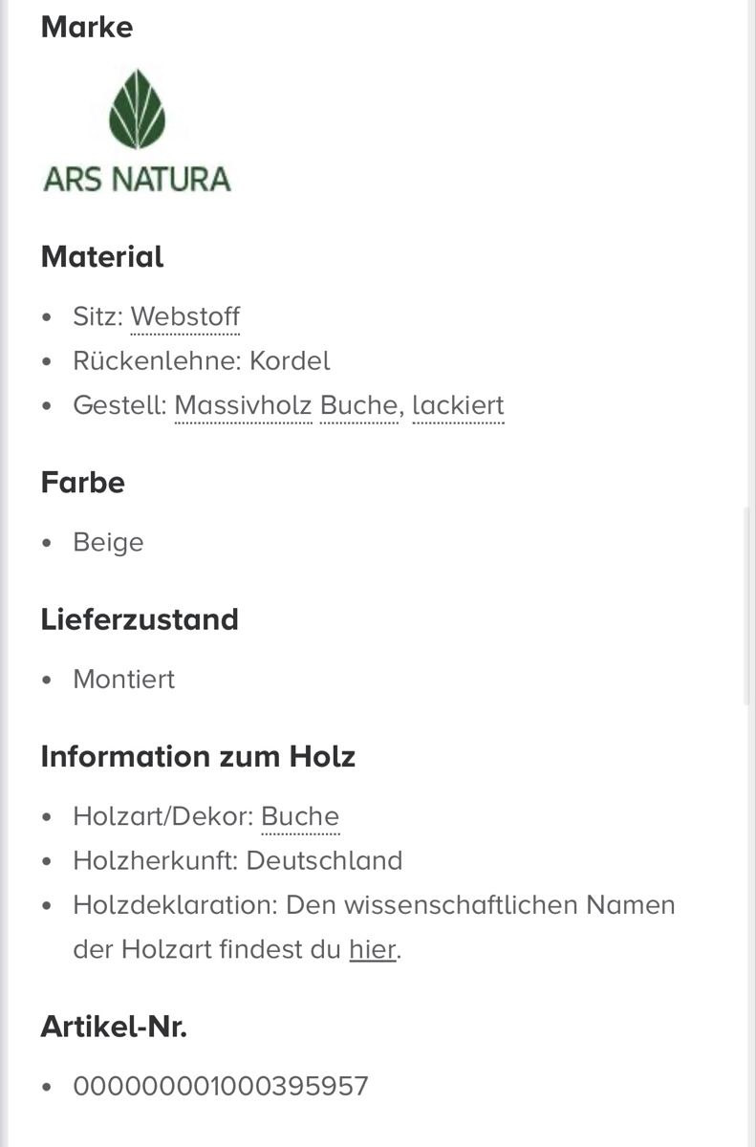
Task: Click the page scrollbar thumb
Action: click(748, 607)
